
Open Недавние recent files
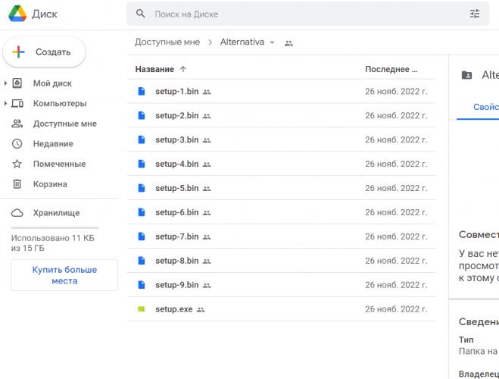click(x=53, y=144)
